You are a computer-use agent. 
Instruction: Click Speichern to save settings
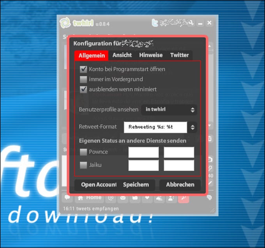(136, 185)
